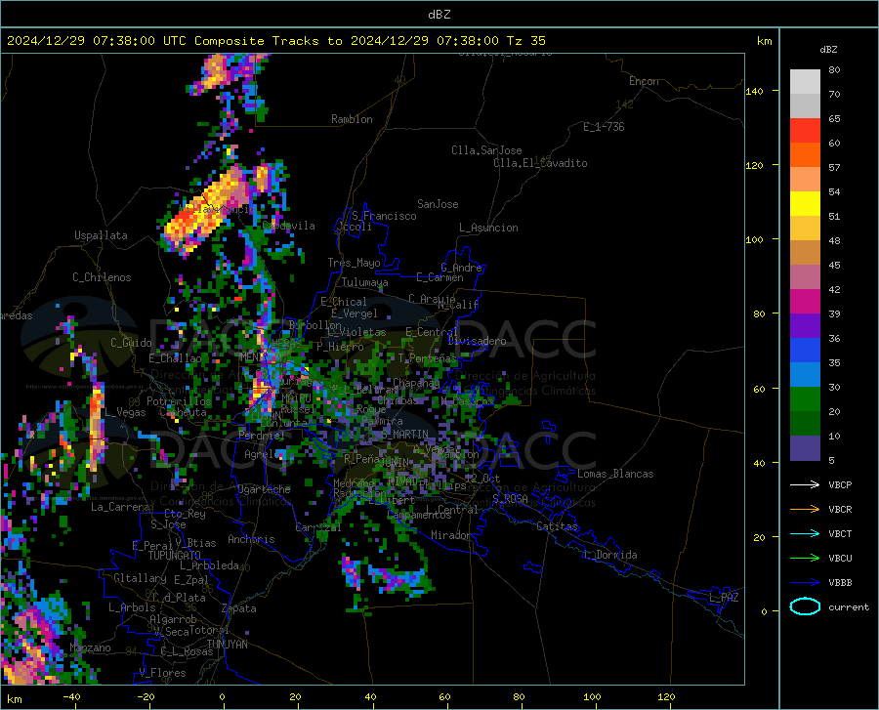Click the green VBCU arrow in legend
The image size is (879, 710).
[x=805, y=559]
